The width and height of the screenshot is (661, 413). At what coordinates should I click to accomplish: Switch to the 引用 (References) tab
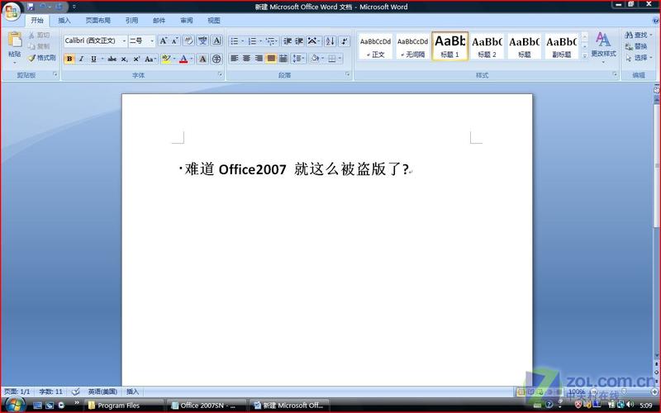coord(131,20)
